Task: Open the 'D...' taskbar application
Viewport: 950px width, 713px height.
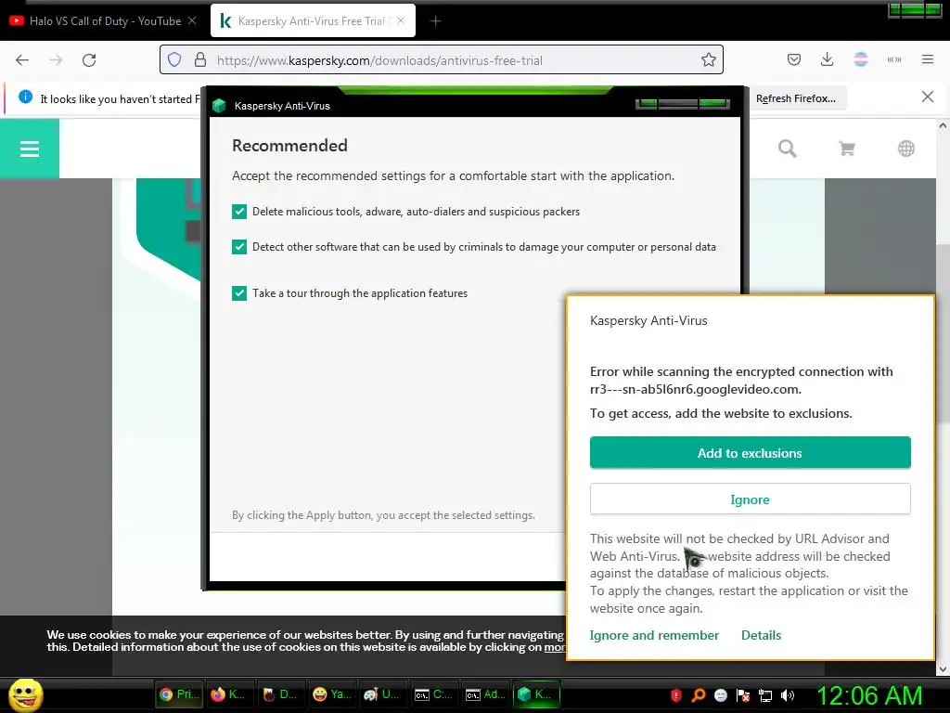Action: pos(282,694)
